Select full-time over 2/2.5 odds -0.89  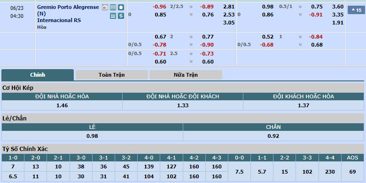click(x=207, y=7)
